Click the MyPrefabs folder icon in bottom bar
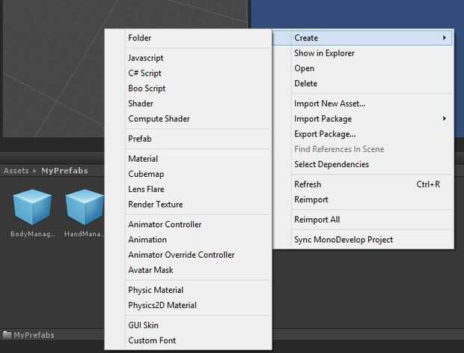The width and height of the screenshot is (464, 353). [x=7, y=335]
